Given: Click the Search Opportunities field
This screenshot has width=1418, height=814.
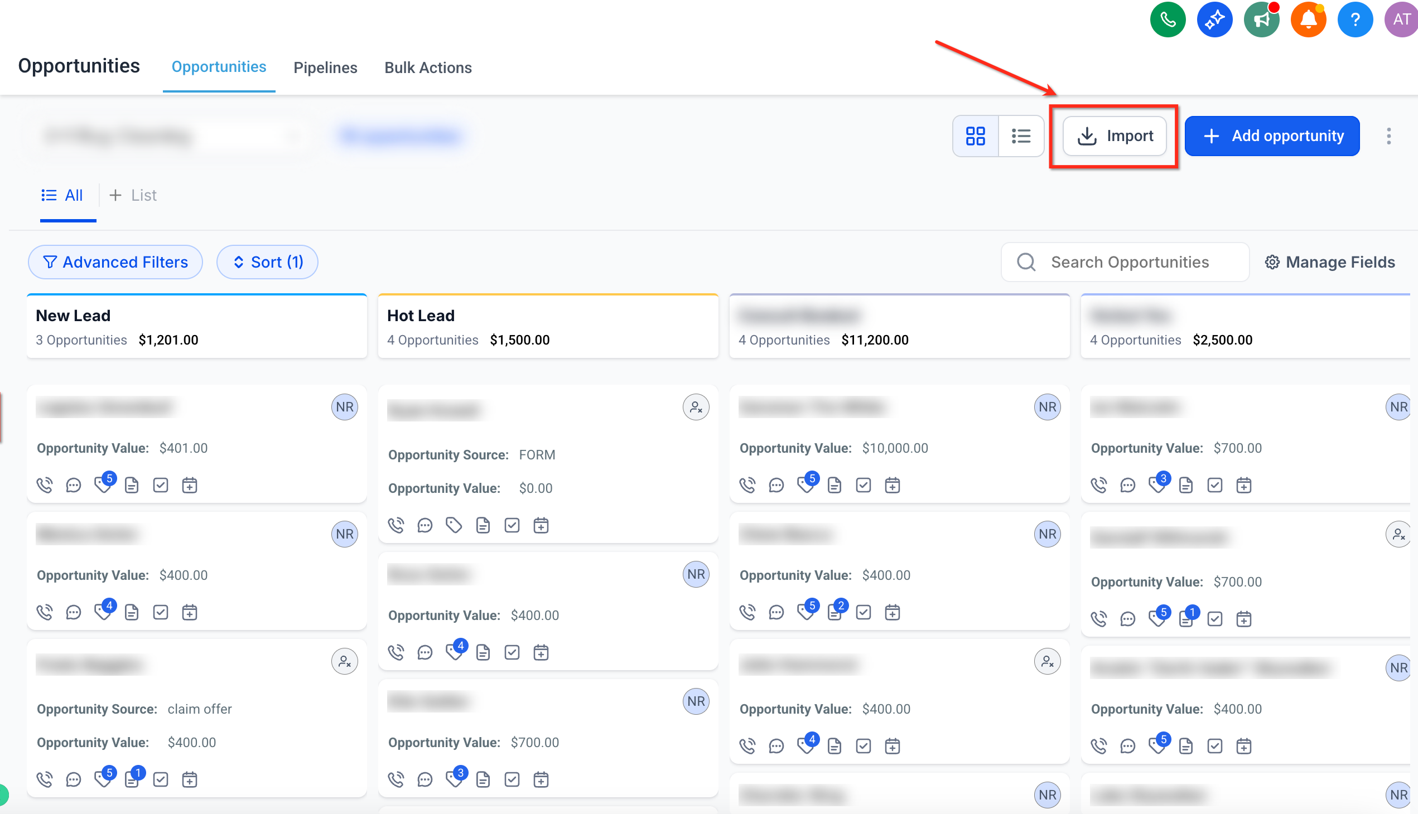Looking at the screenshot, I should click(x=1125, y=262).
